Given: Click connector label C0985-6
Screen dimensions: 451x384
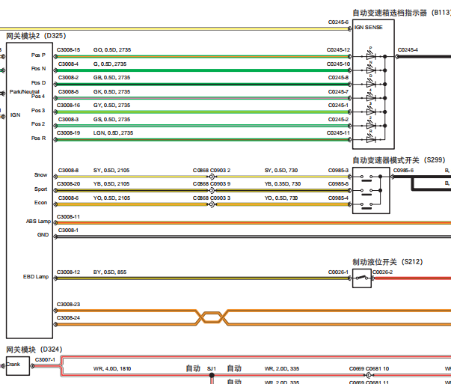Looking at the screenshot, I should pyautogui.click(x=403, y=171).
